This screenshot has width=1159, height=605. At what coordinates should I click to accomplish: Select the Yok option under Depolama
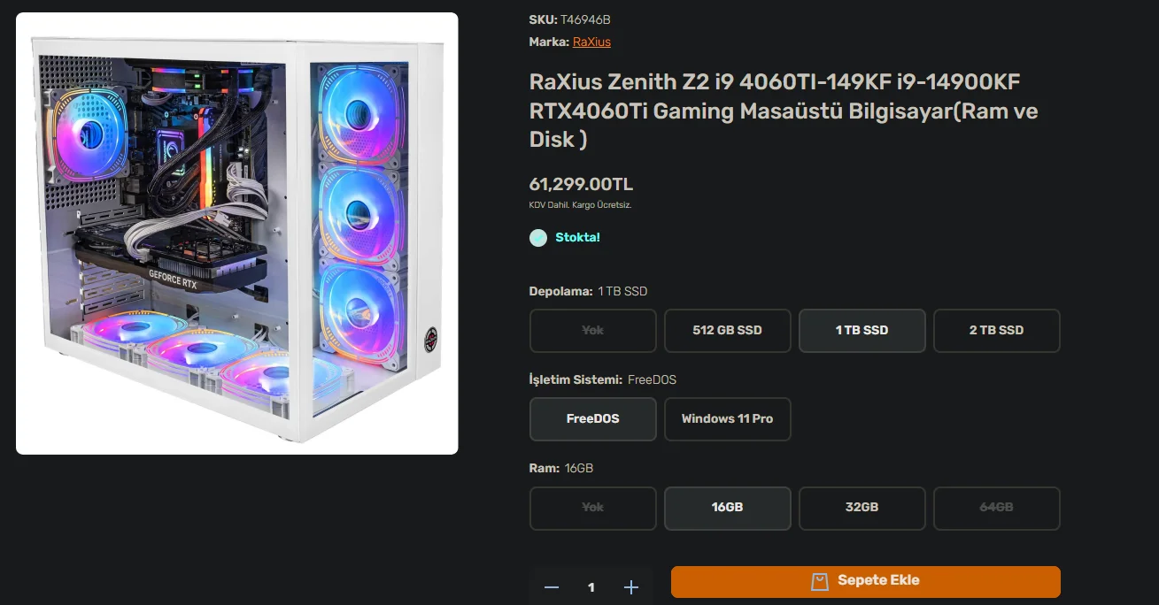coord(593,330)
